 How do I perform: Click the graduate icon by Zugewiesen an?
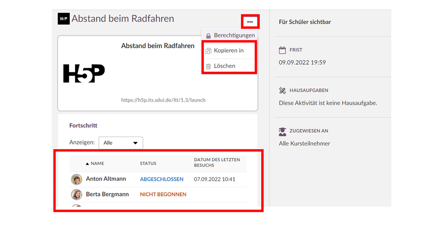(x=282, y=131)
